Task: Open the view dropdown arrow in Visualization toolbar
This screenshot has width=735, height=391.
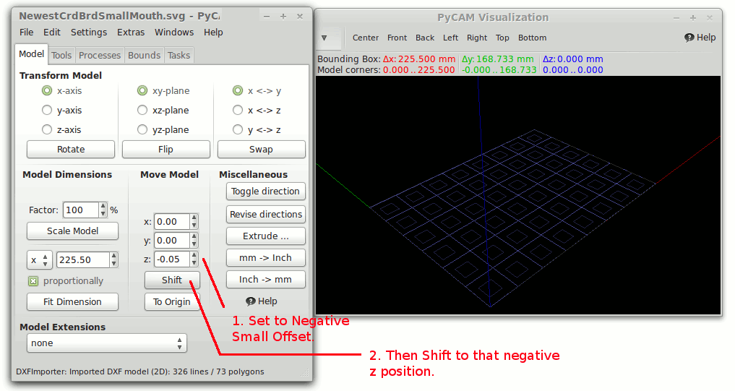Action: coord(324,38)
